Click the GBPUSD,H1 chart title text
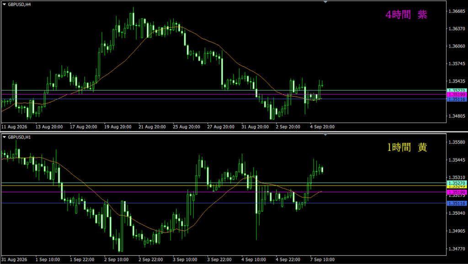The width and height of the screenshot is (468, 264). 19,137
